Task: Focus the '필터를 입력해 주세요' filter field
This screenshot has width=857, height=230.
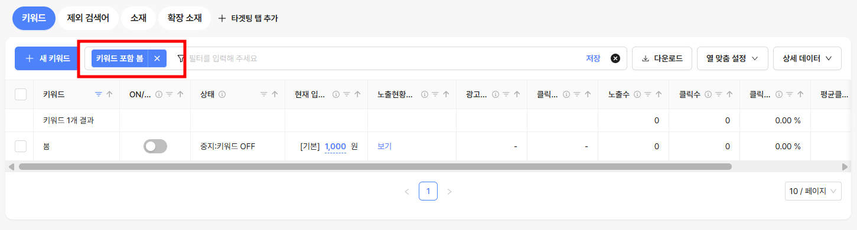Action: 384,58
